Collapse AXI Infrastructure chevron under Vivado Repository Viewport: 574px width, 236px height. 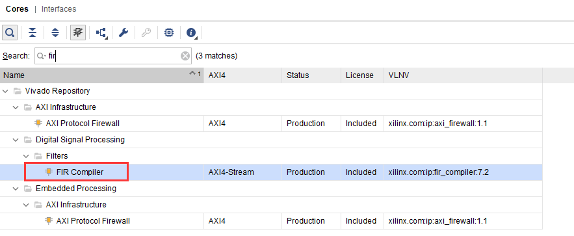[16, 107]
